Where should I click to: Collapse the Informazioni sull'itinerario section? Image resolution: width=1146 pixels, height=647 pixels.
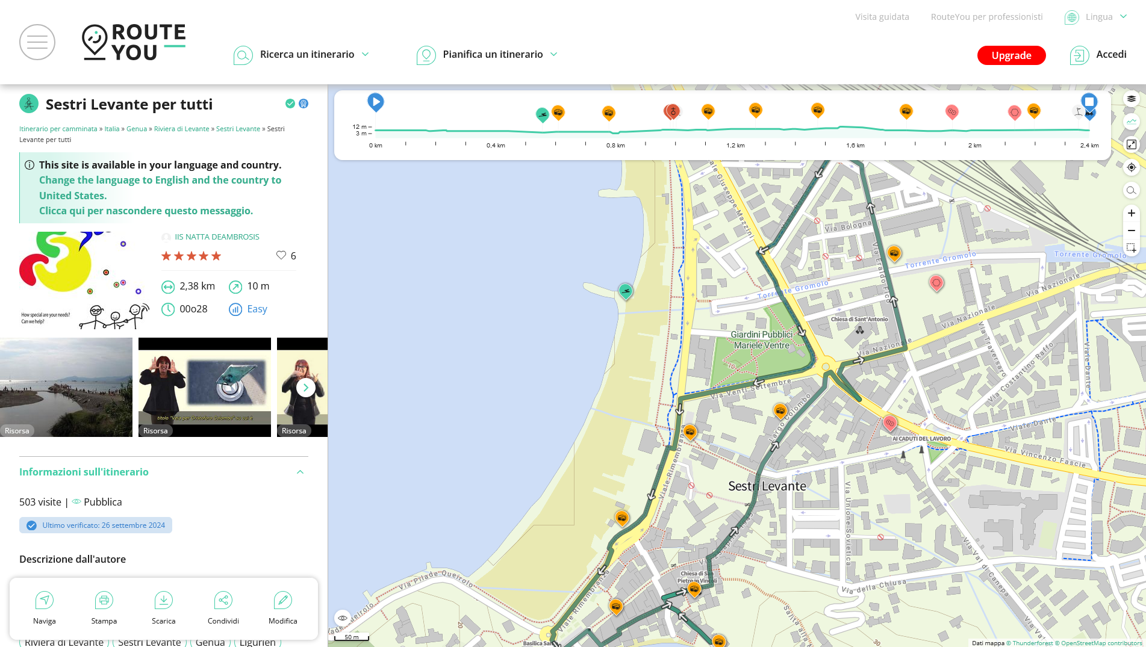(300, 472)
